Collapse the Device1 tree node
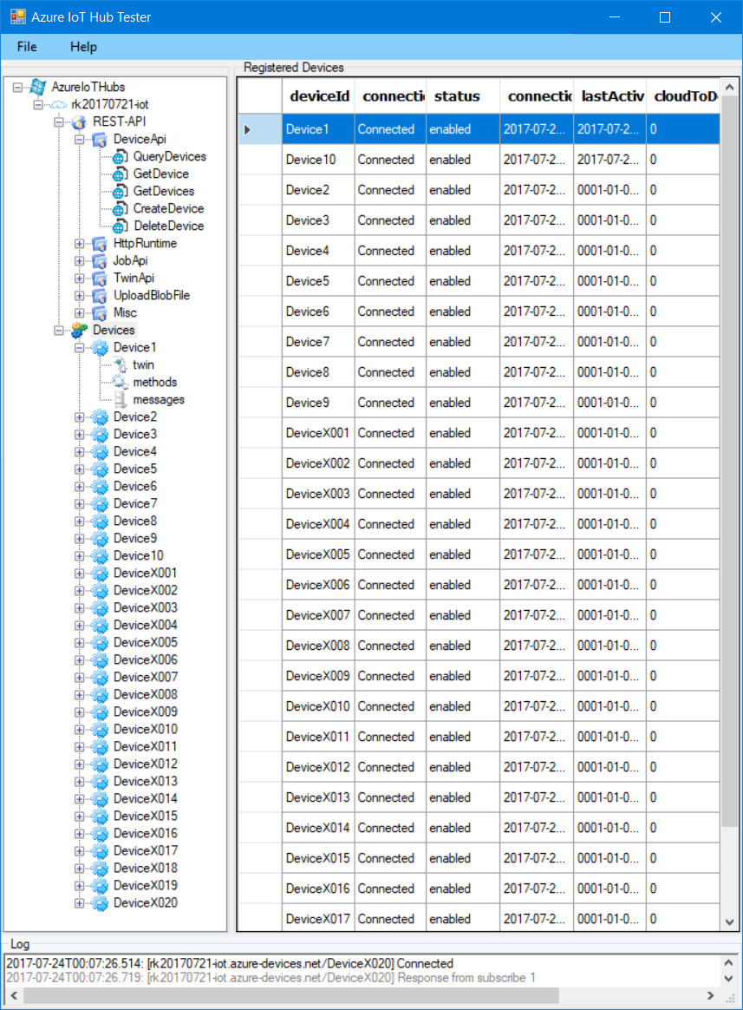The image size is (743, 1010). coord(80,348)
